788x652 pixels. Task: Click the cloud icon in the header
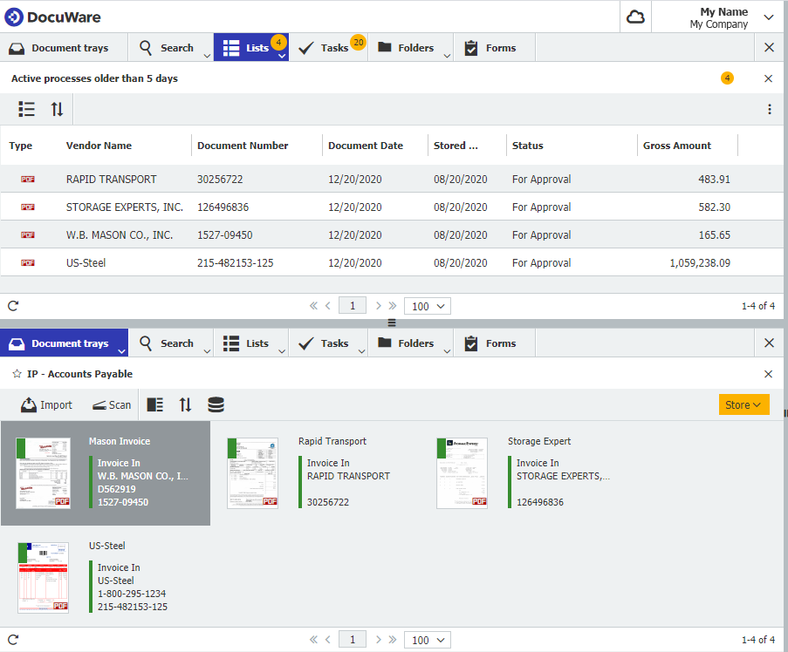point(634,17)
